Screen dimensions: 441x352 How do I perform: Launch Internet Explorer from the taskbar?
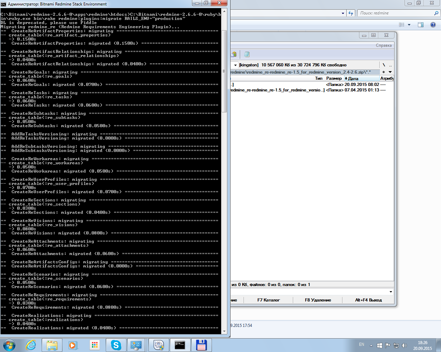31,345
